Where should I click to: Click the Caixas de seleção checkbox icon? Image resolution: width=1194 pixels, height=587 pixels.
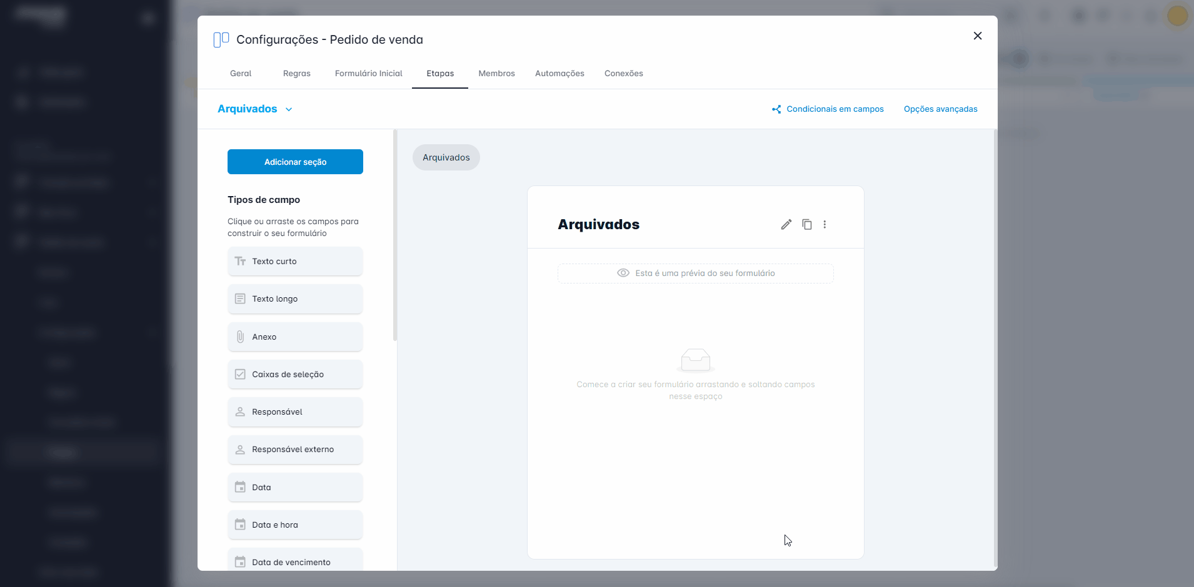pyautogui.click(x=240, y=374)
